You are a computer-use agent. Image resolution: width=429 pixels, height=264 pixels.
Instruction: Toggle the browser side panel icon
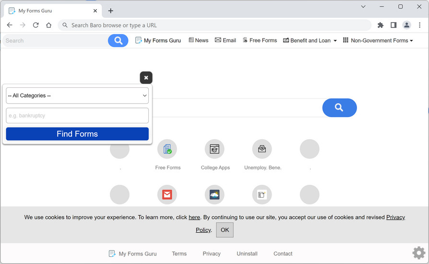pyautogui.click(x=393, y=25)
